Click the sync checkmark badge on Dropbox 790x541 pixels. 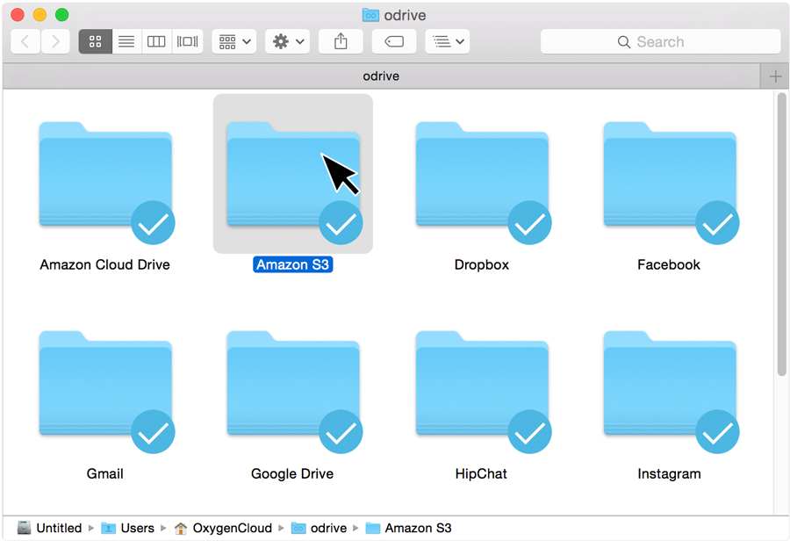tap(529, 224)
